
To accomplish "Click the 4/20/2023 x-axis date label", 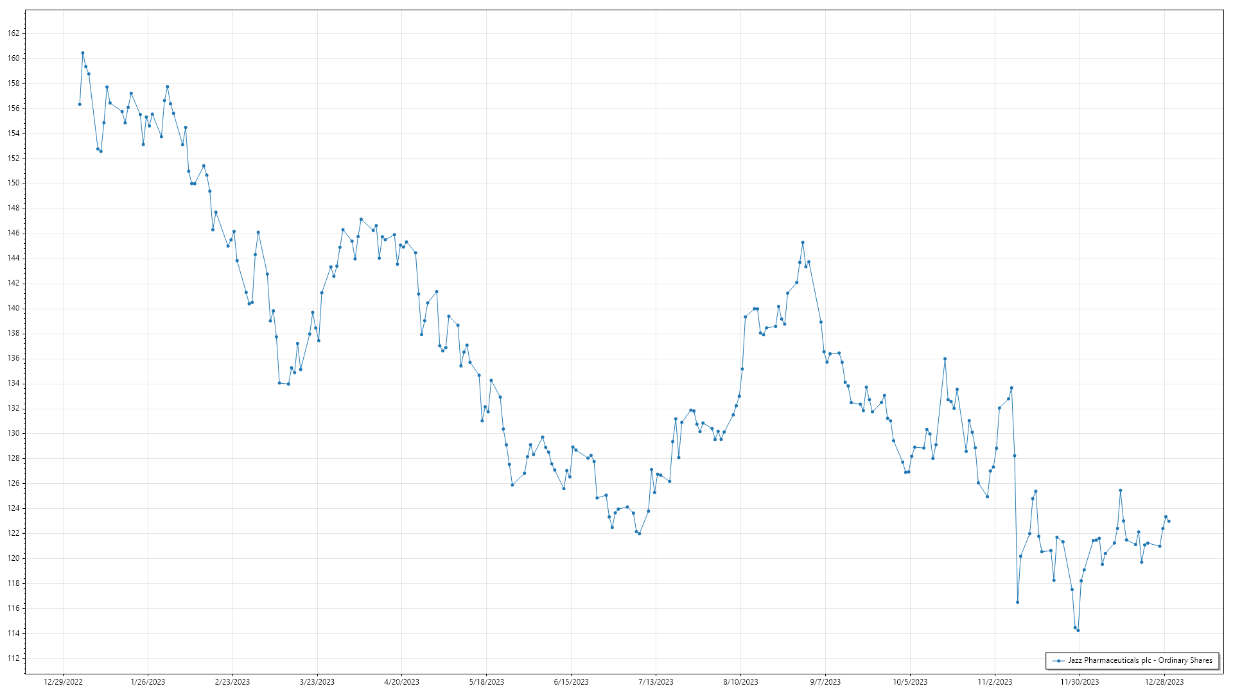I will (401, 682).
